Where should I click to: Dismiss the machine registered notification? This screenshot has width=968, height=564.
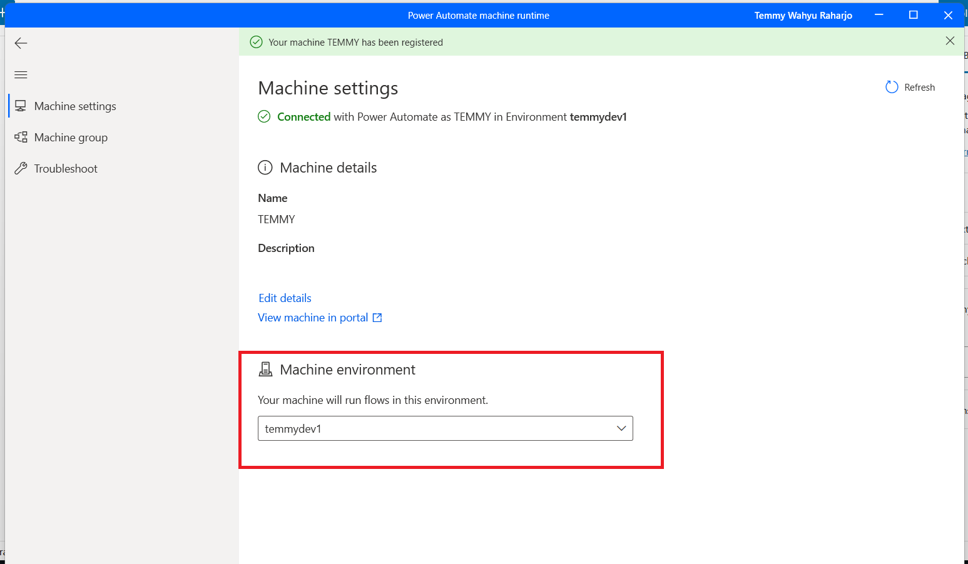pyautogui.click(x=950, y=41)
